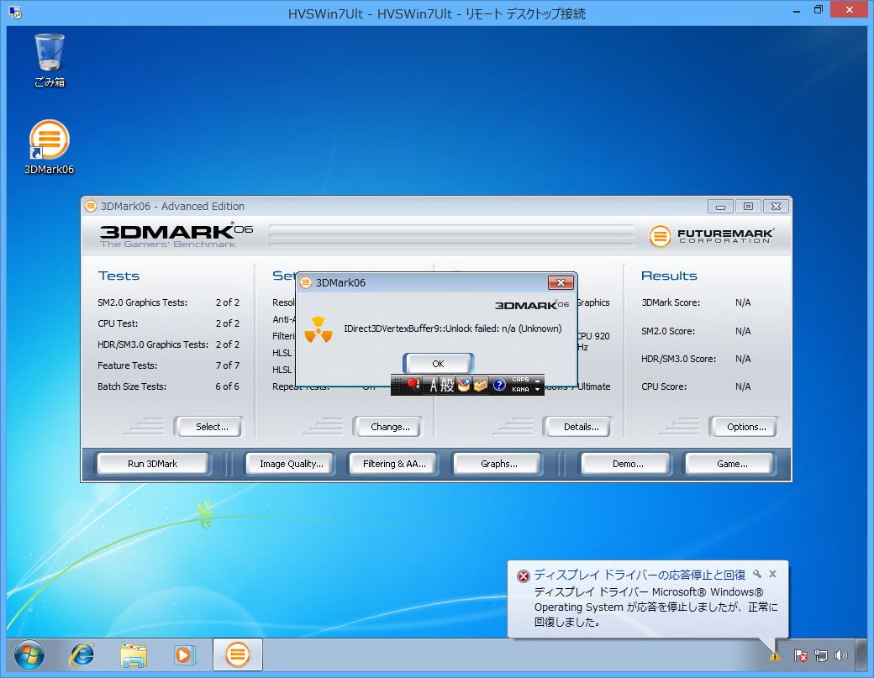
Task: Launch the Game... button
Action: [x=730, y=464]
